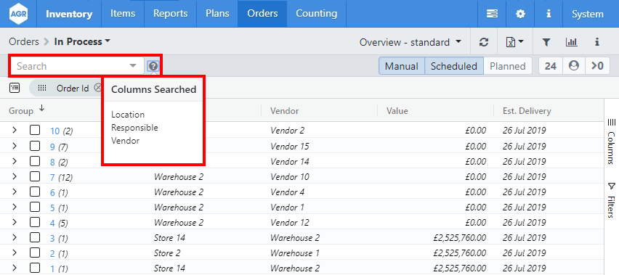
Task: Open order link 4
Action: [52, 223]
